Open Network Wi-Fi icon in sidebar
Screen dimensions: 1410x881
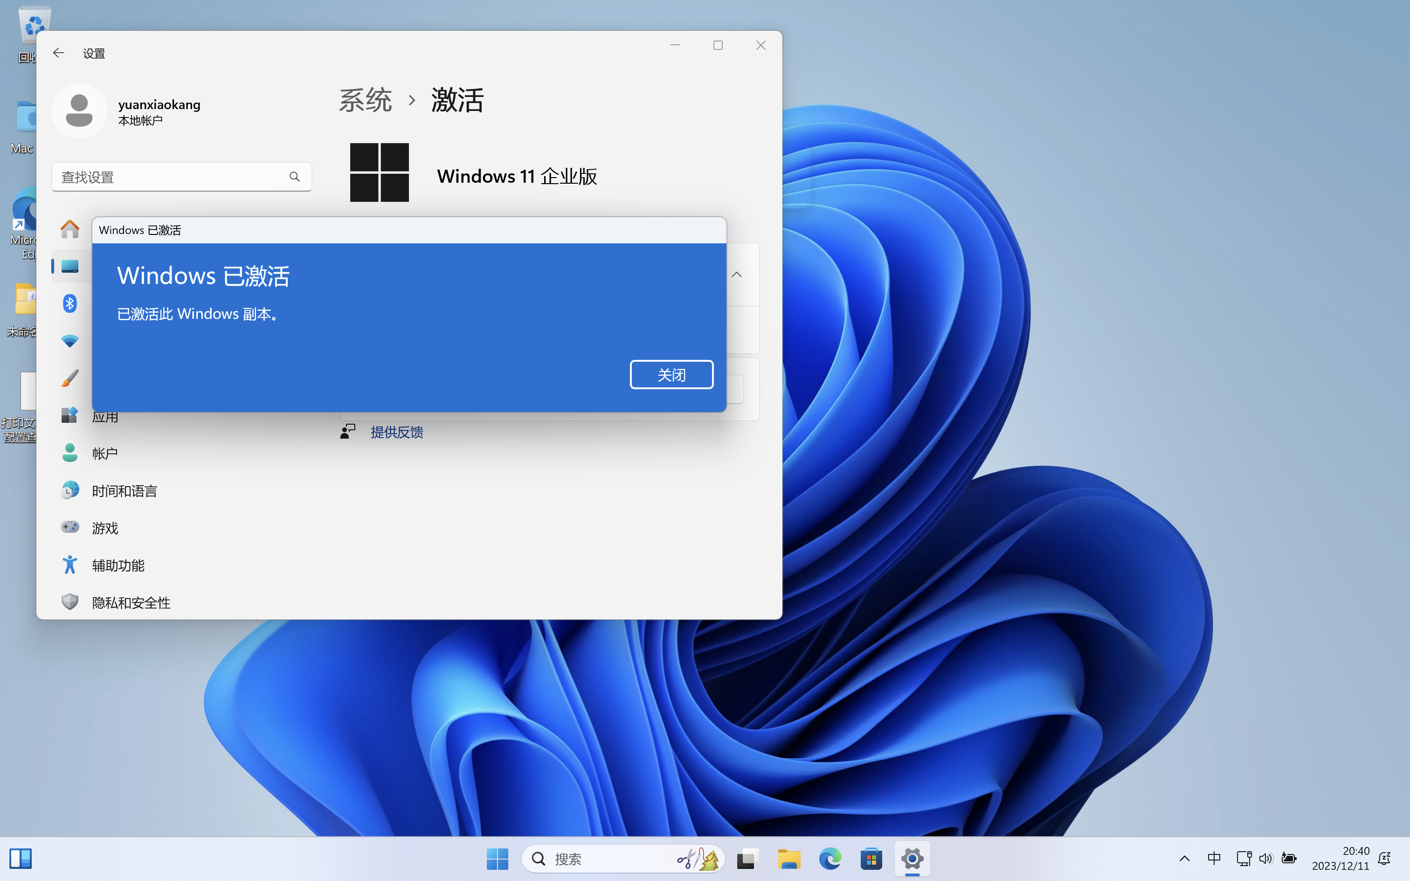[70, 341]
